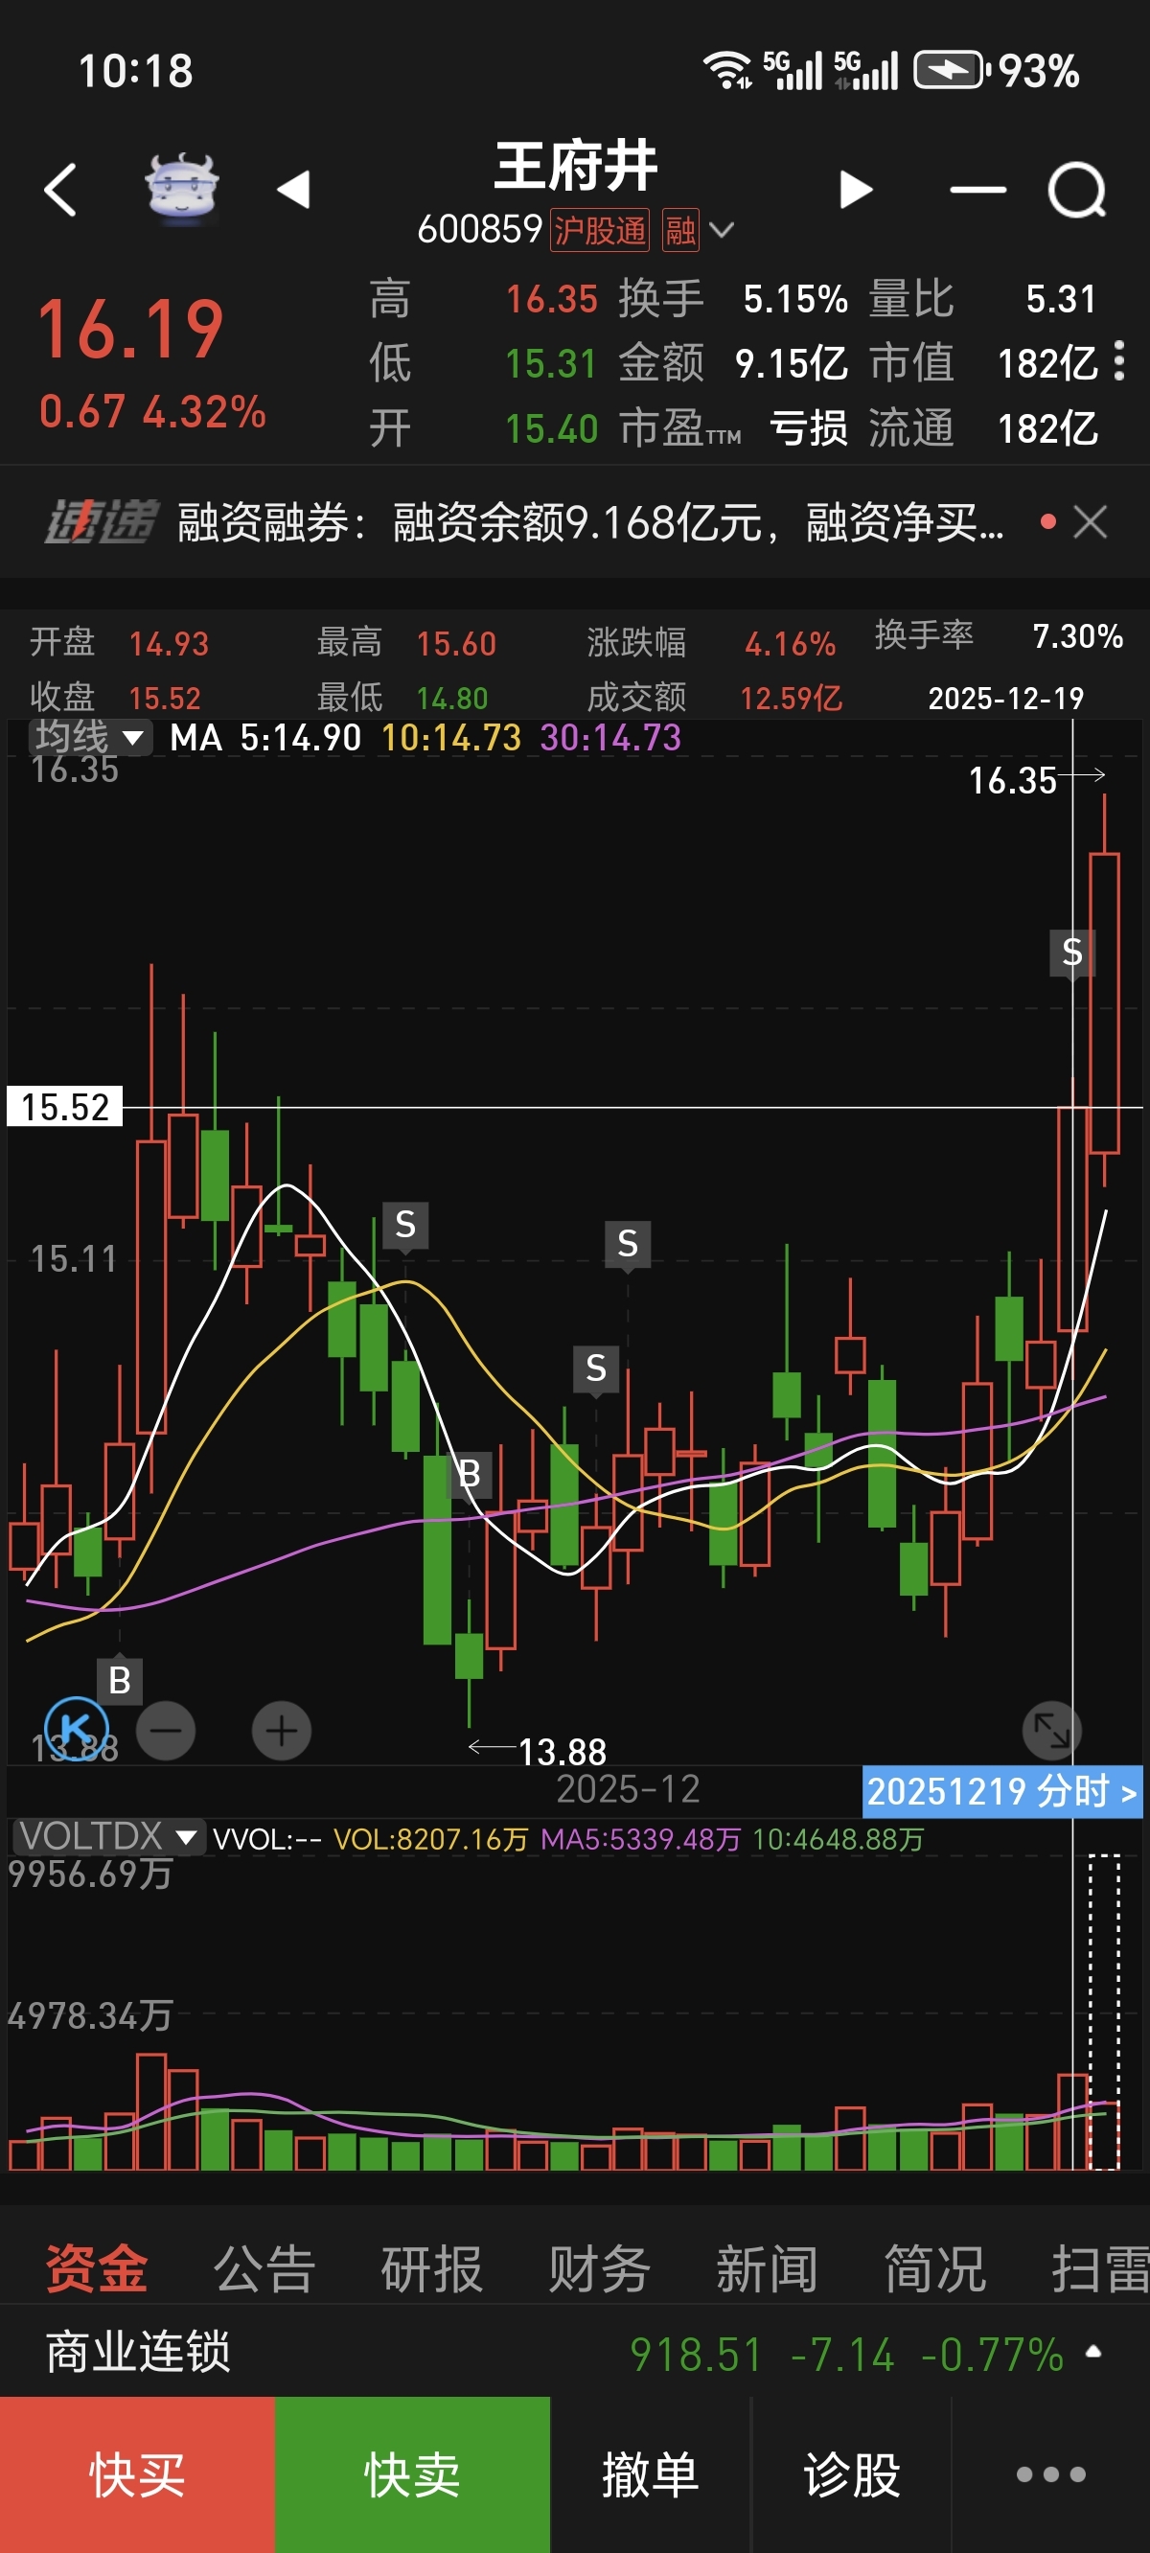Viewport: 1150px width, 2553px height.
Task: Tap the 10:18 status bar clock
Action: click(x=136, y=70)
